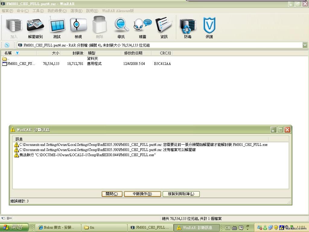Screen dimensions: 309x232
Task: Click 複製到剪貼簿(L) button
Action: pos(181,194)
